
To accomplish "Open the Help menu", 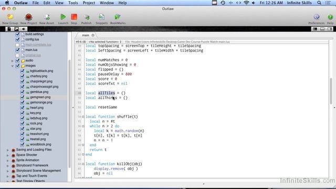I will pos(122,3).
